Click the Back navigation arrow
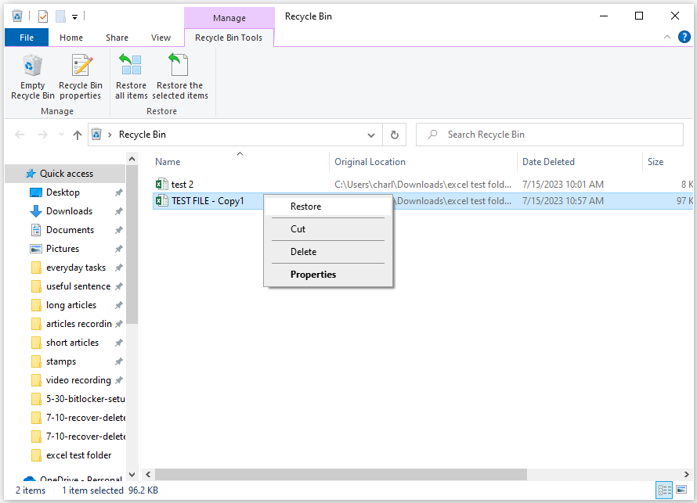Viewport: 697px width, 503px height. (20, 135)
